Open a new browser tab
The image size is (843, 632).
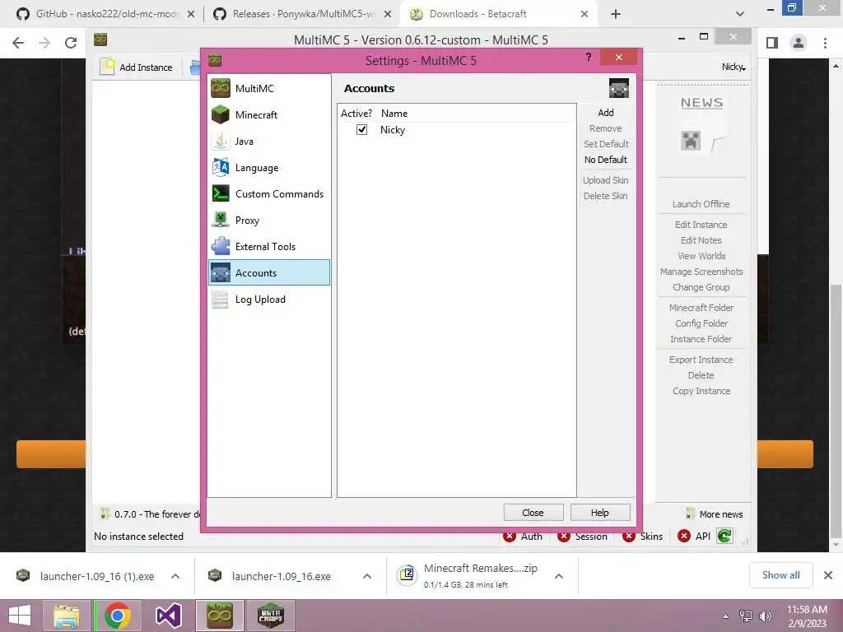616,14
